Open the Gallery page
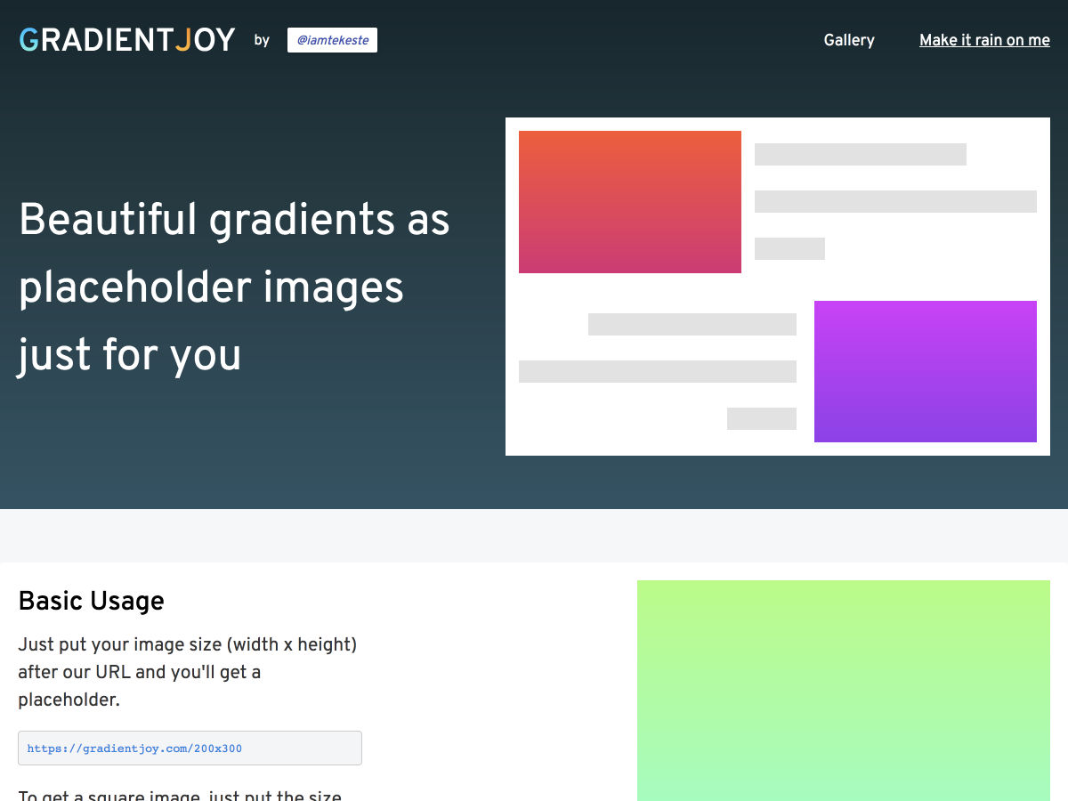Image resolution: width=1068 pixels, height=801 pixels. (x=849, y=40)
